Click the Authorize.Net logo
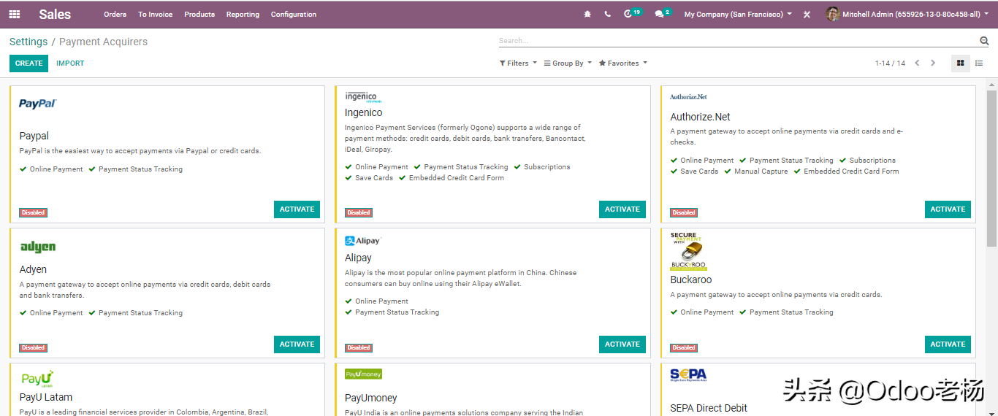Viewport: 998px width, 416px height. pyautogui.click(x=688, y=96)
